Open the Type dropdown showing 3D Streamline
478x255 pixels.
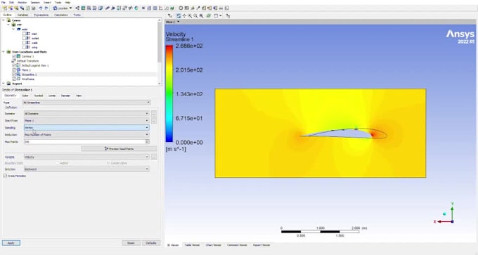pos(86,103)
